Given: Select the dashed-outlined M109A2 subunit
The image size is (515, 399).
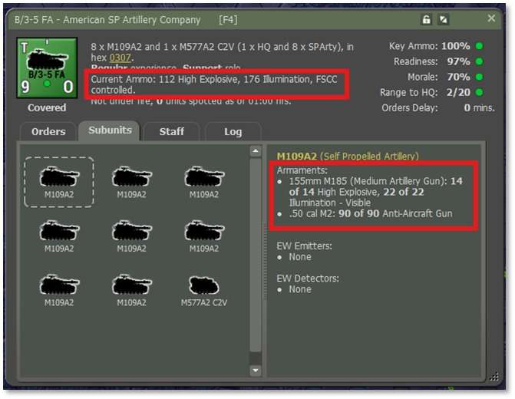Looking at the screenshot, I should (x=59, y=182).
